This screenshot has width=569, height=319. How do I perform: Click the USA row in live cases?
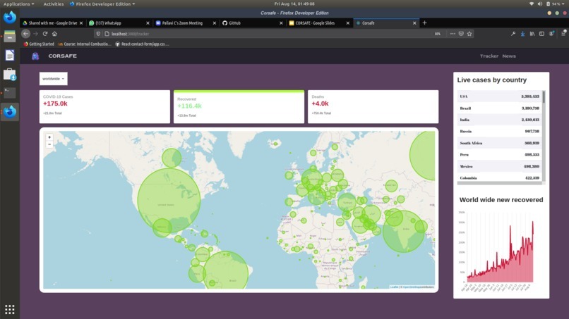(x=499, y=96)
